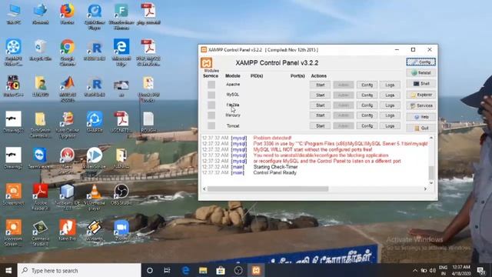
Task: Click log scroll down arrow
Action: 431,183
